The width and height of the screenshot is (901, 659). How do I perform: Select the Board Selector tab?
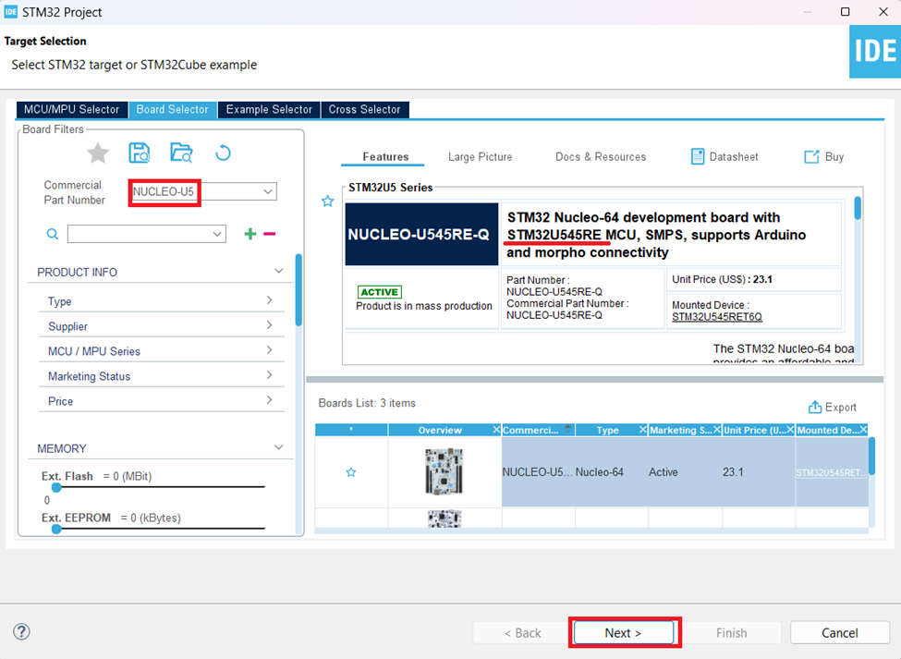(x=173, y=109)
